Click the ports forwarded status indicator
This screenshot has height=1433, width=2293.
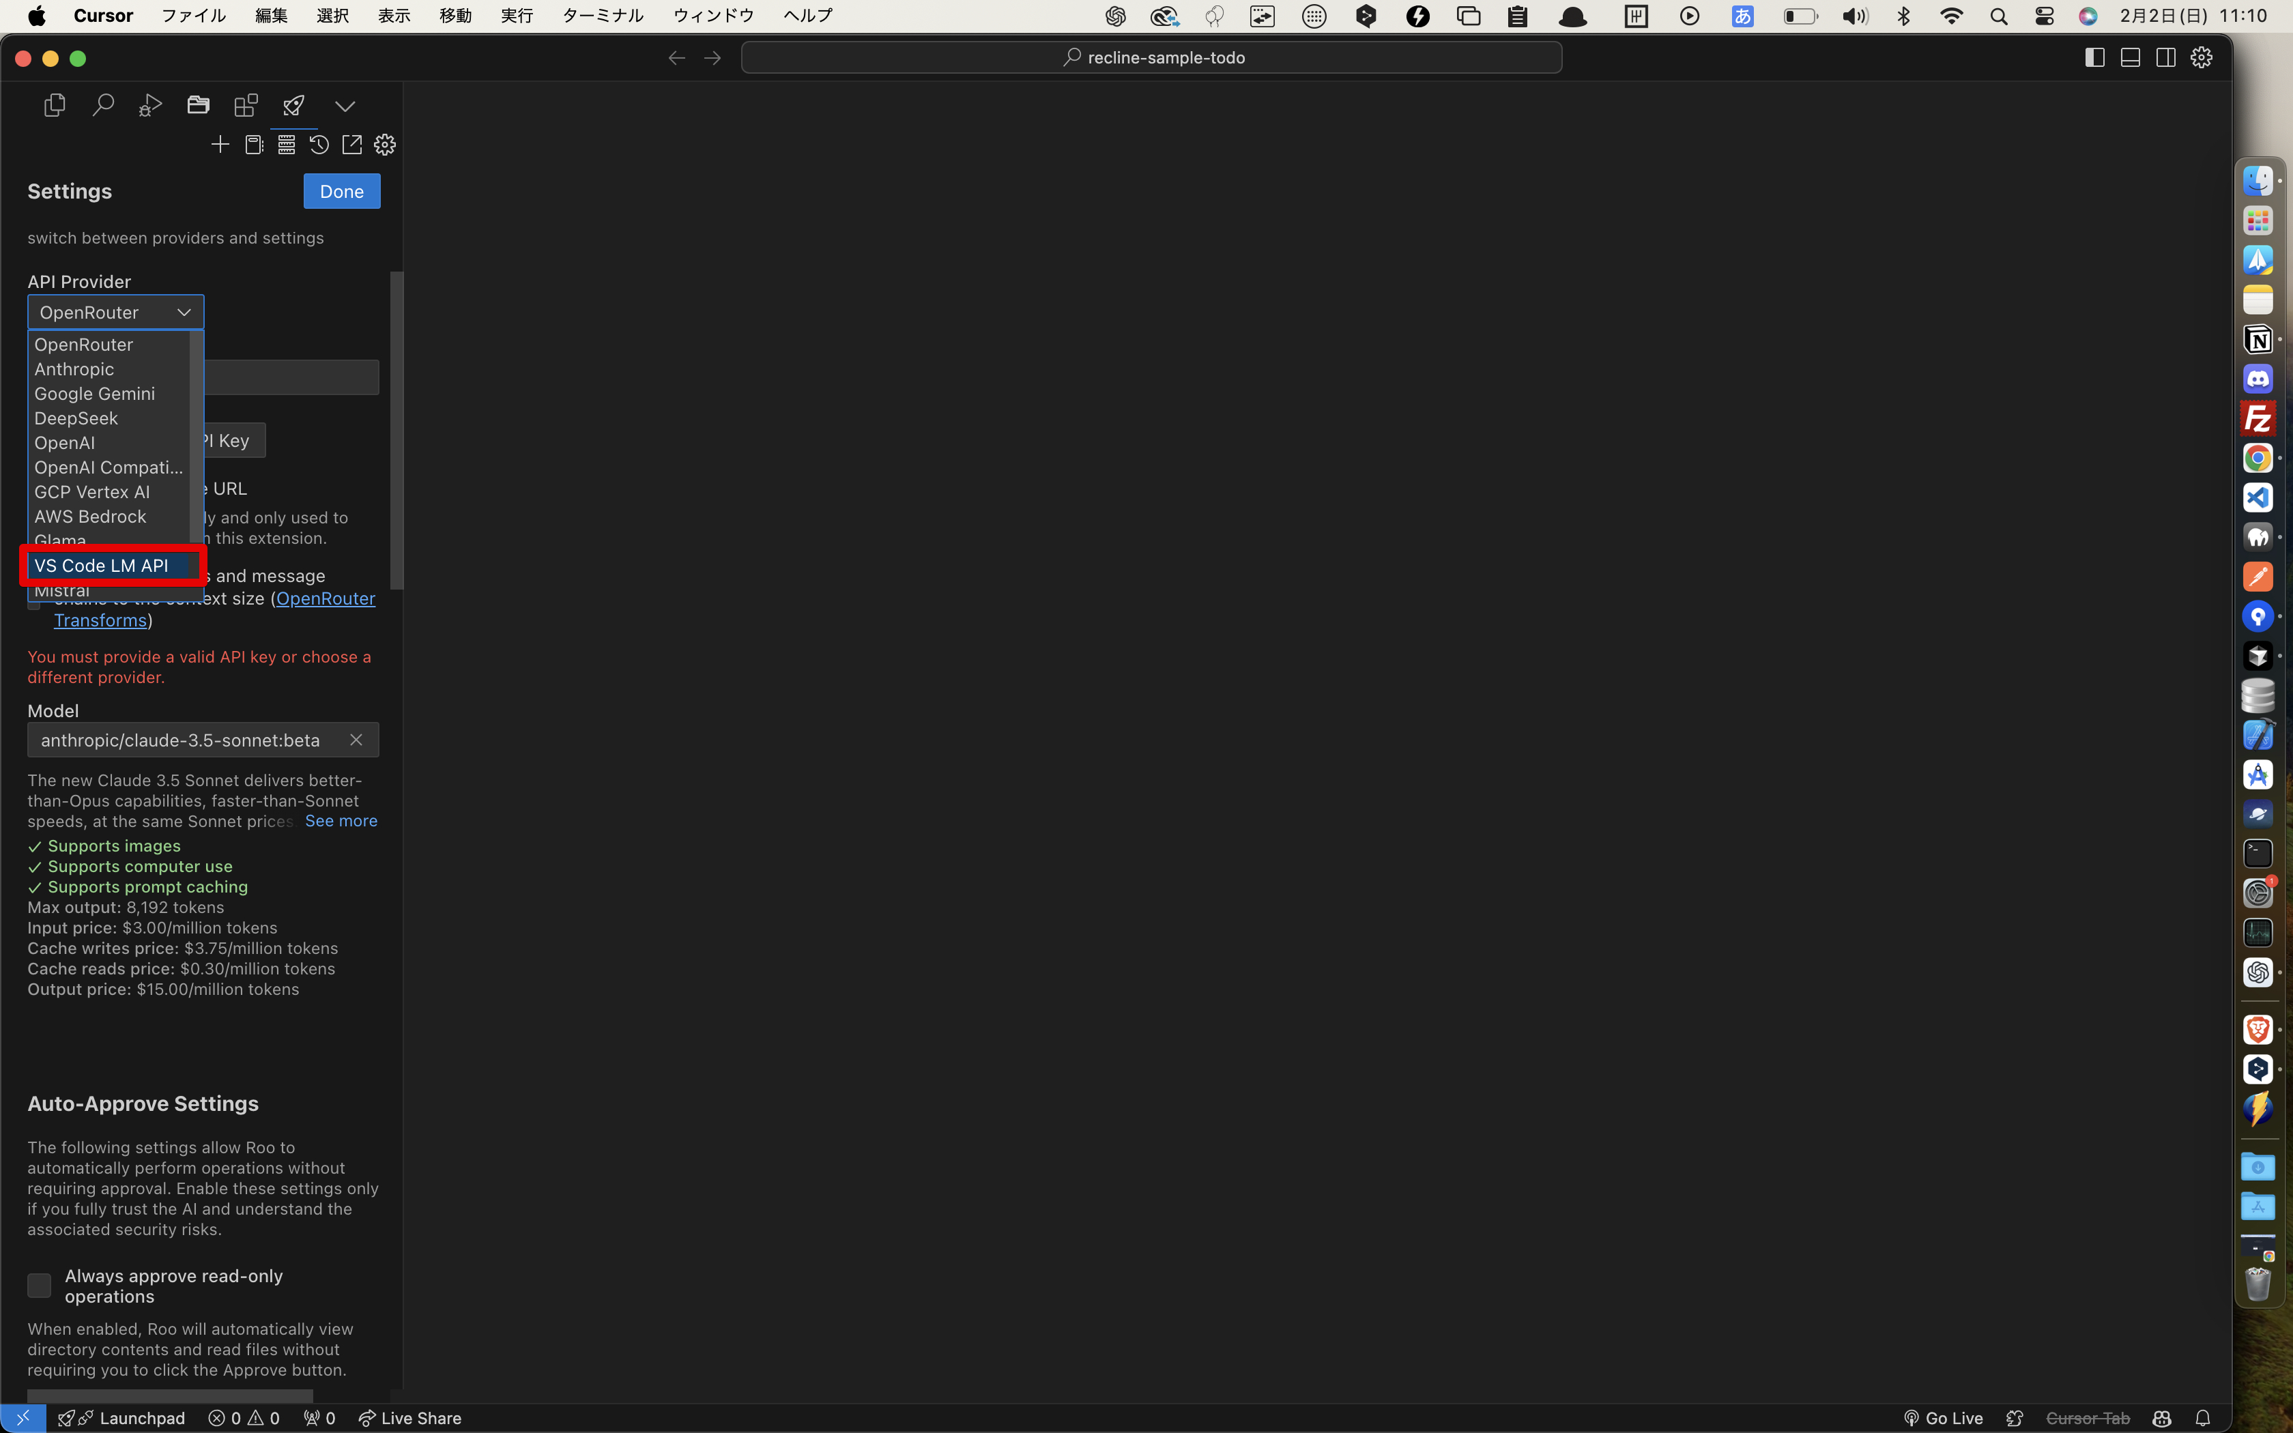[x=320, y=1418]
